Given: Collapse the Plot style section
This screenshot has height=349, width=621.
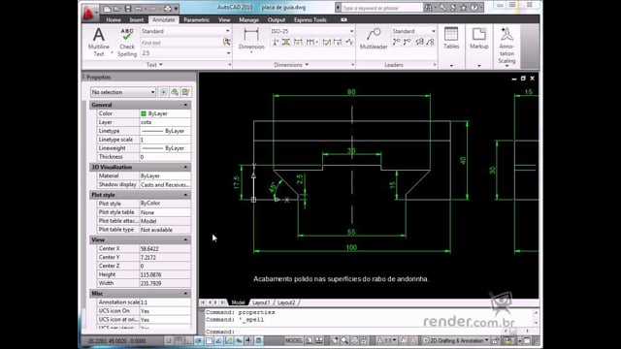Looking at the screenshot, I should tap(185, 195).
